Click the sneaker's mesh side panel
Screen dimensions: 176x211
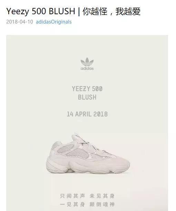click(75, 151)
